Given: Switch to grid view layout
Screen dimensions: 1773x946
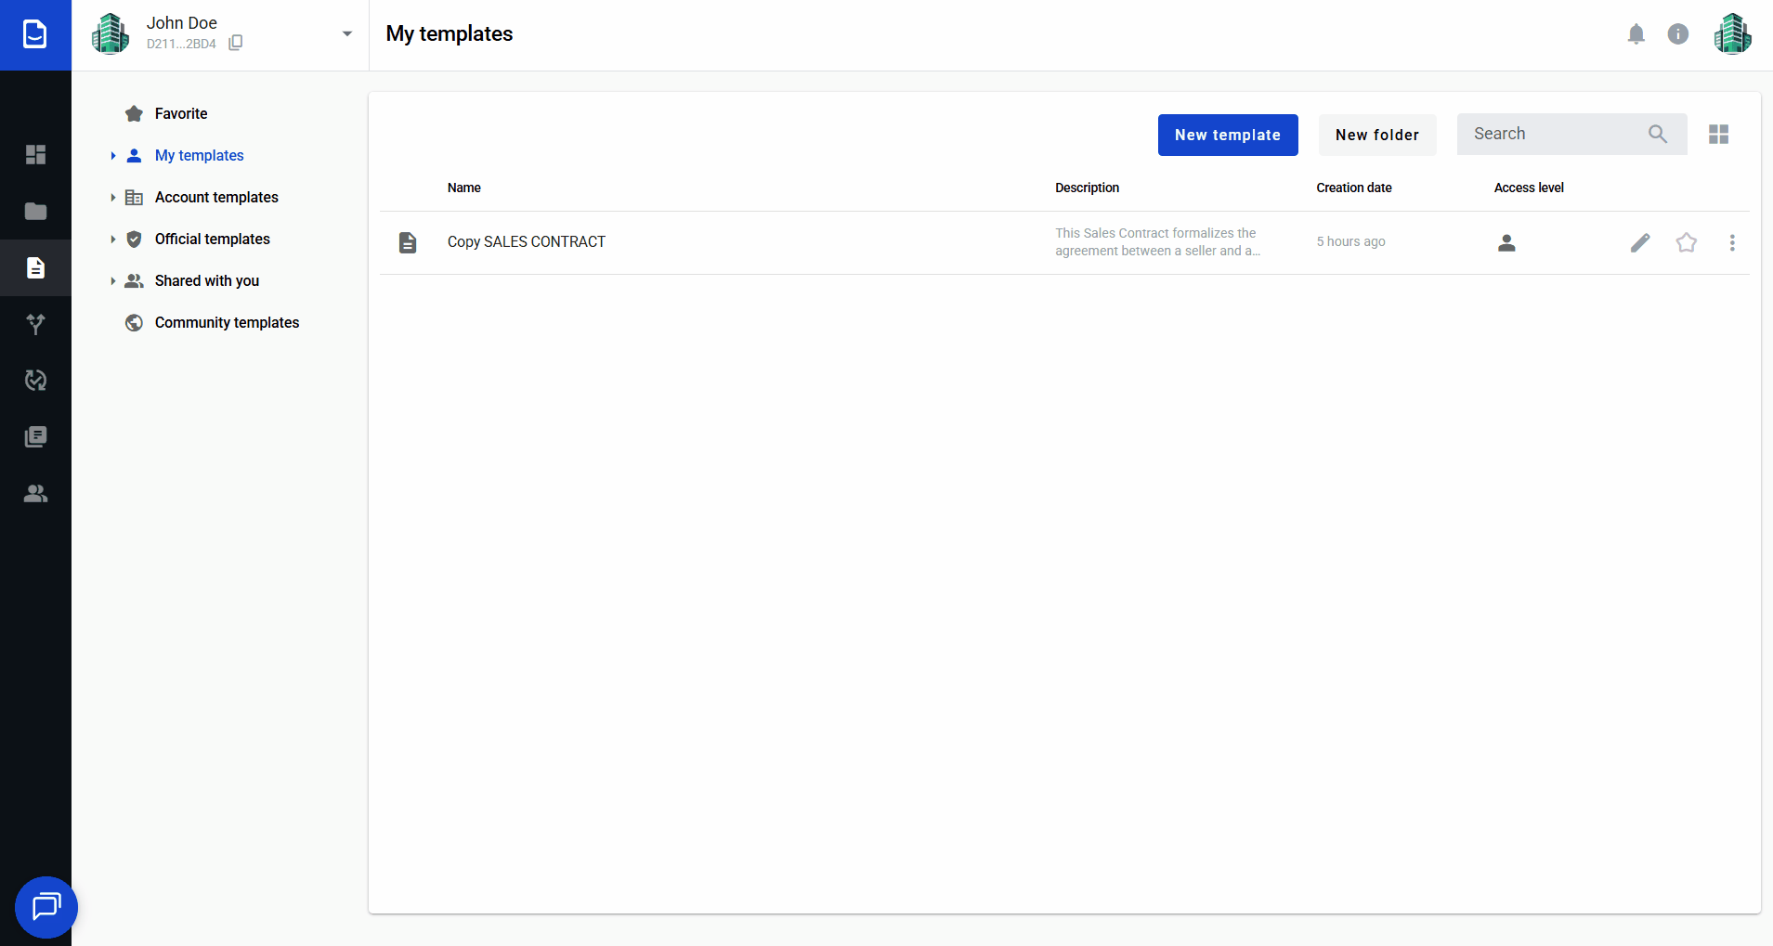Looking at the screenshot, I should [x=1718, y=135].
